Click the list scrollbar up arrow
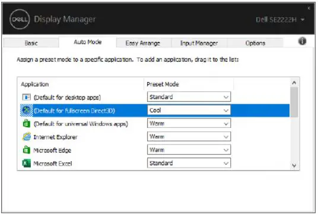Viewport: 318px width, 215px height. point(294,82)
